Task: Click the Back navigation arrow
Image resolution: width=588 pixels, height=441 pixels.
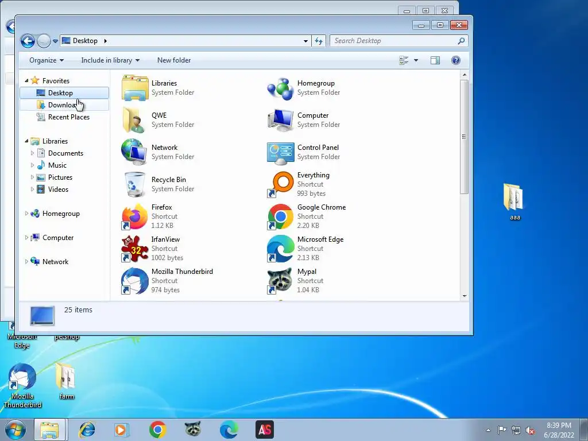Action: (x=28, y=41)
